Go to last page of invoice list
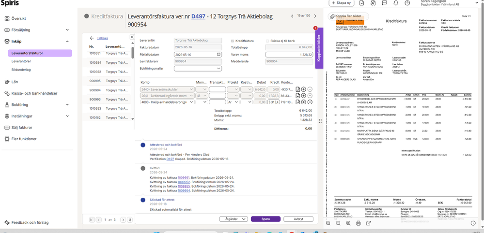Viewport: 484px width, 233px height. click(130, 220)
